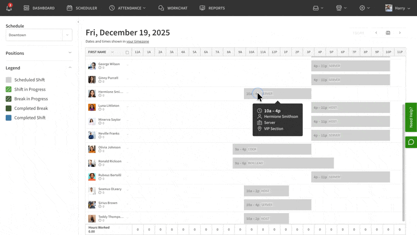Click the copy icon in header row
The image size is (417, 235).
click(x=127, y=52)
